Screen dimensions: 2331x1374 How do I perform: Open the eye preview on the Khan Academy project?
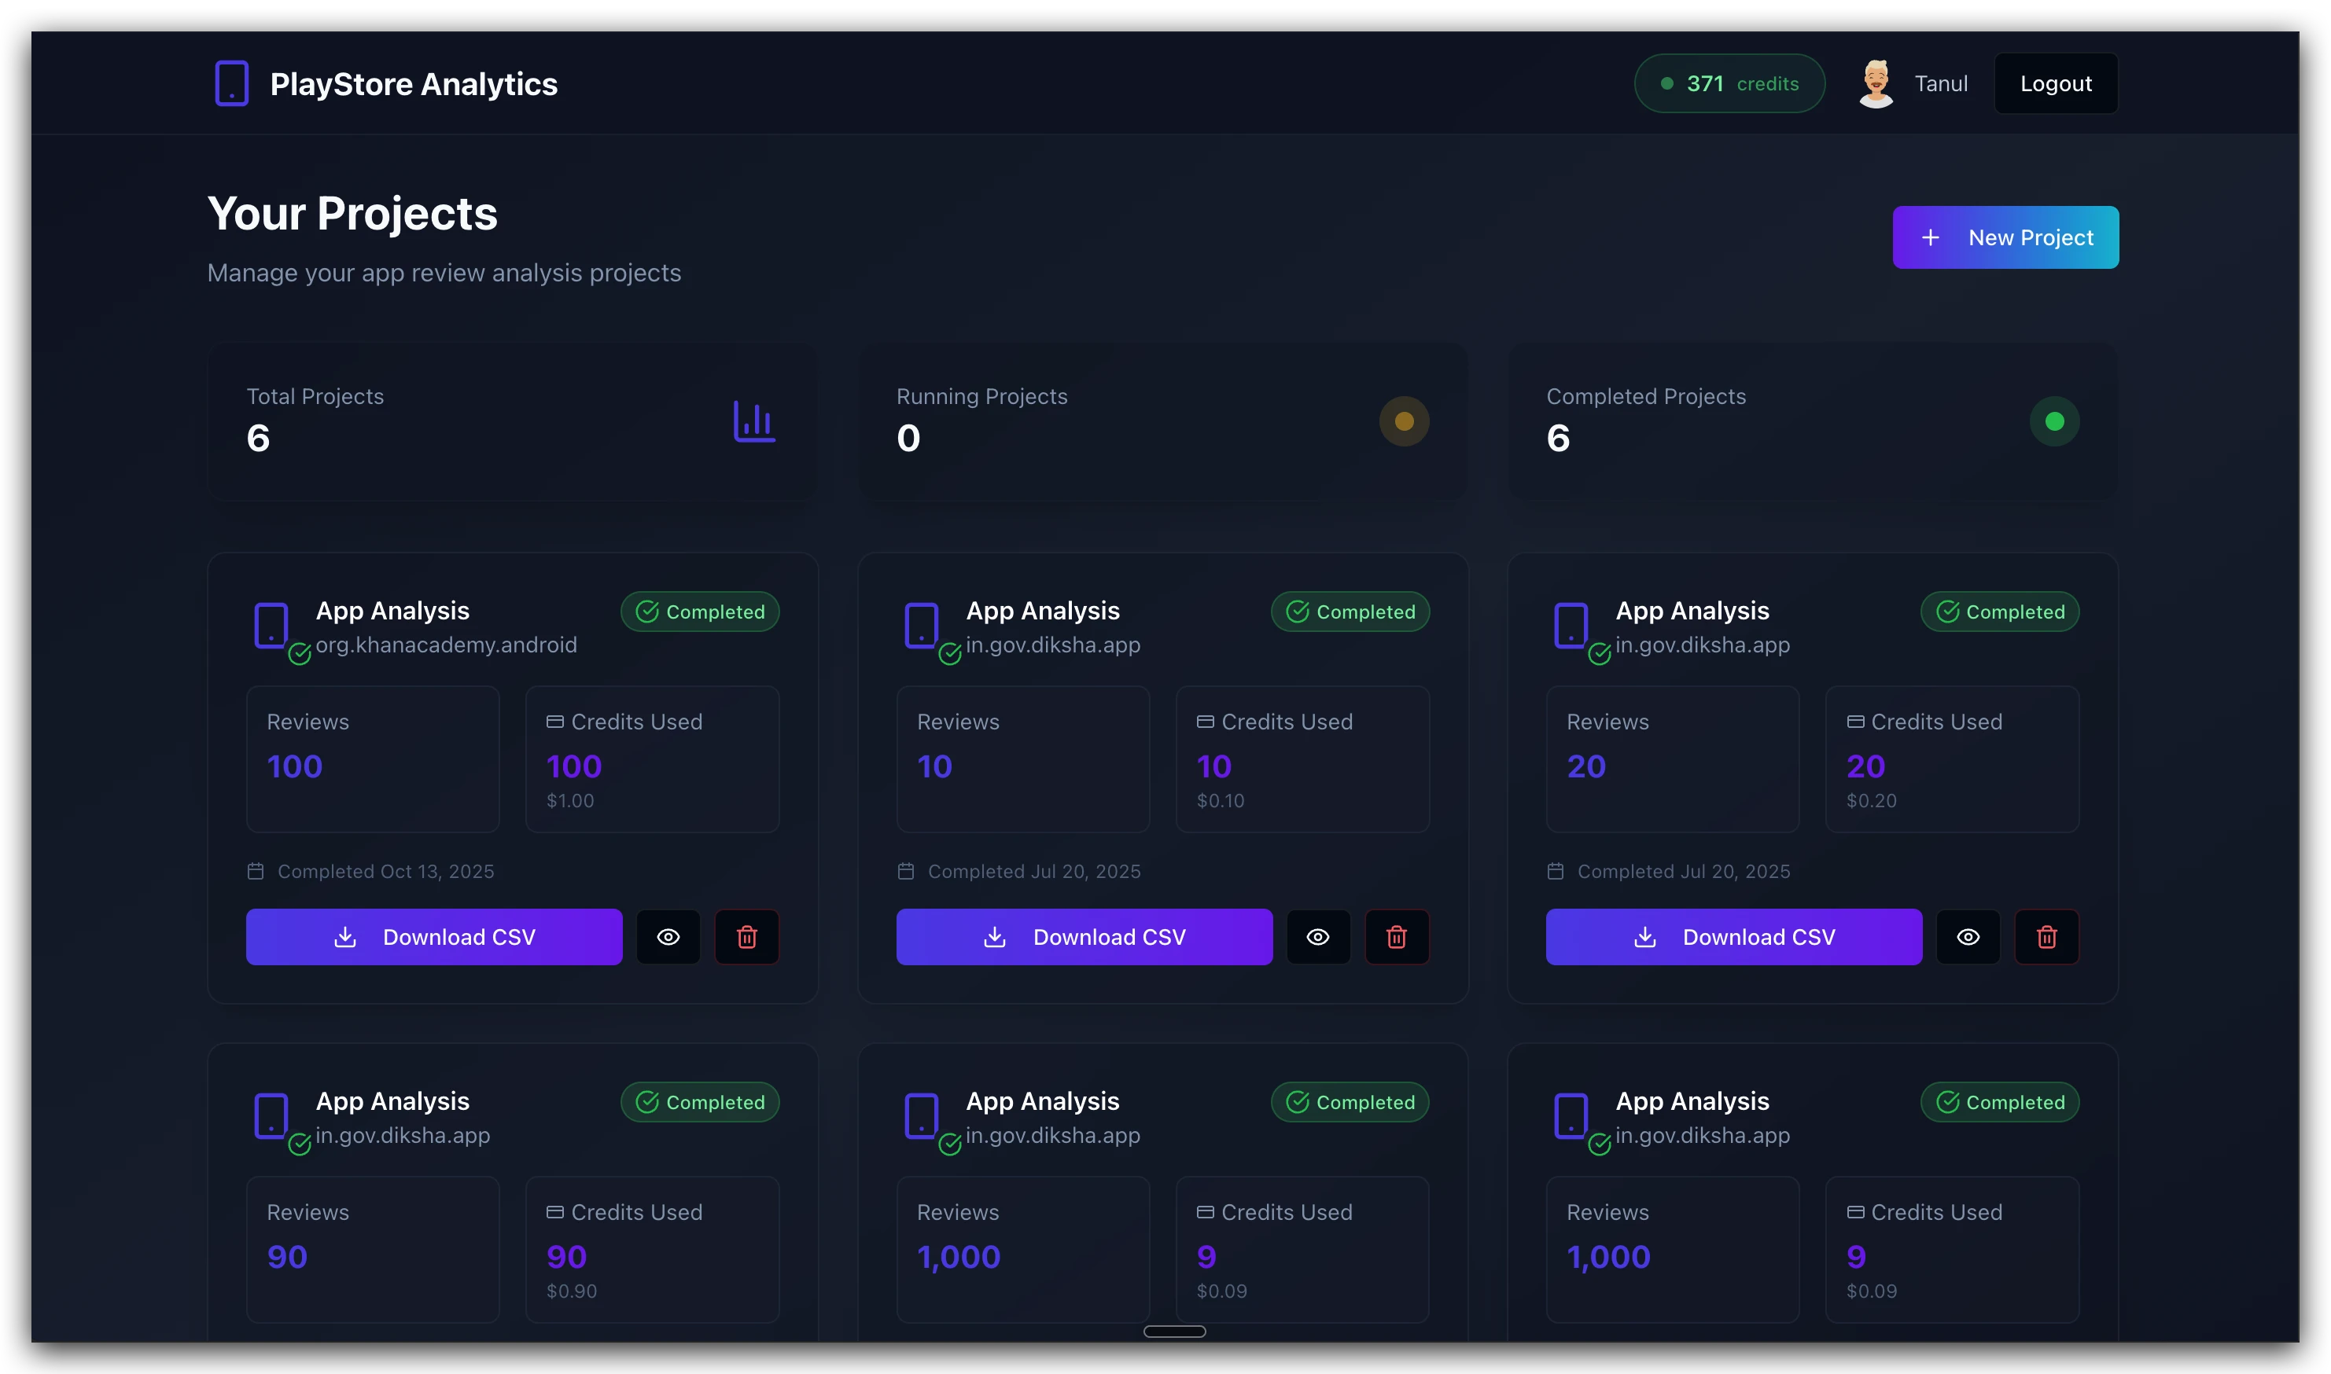[668, 937]
